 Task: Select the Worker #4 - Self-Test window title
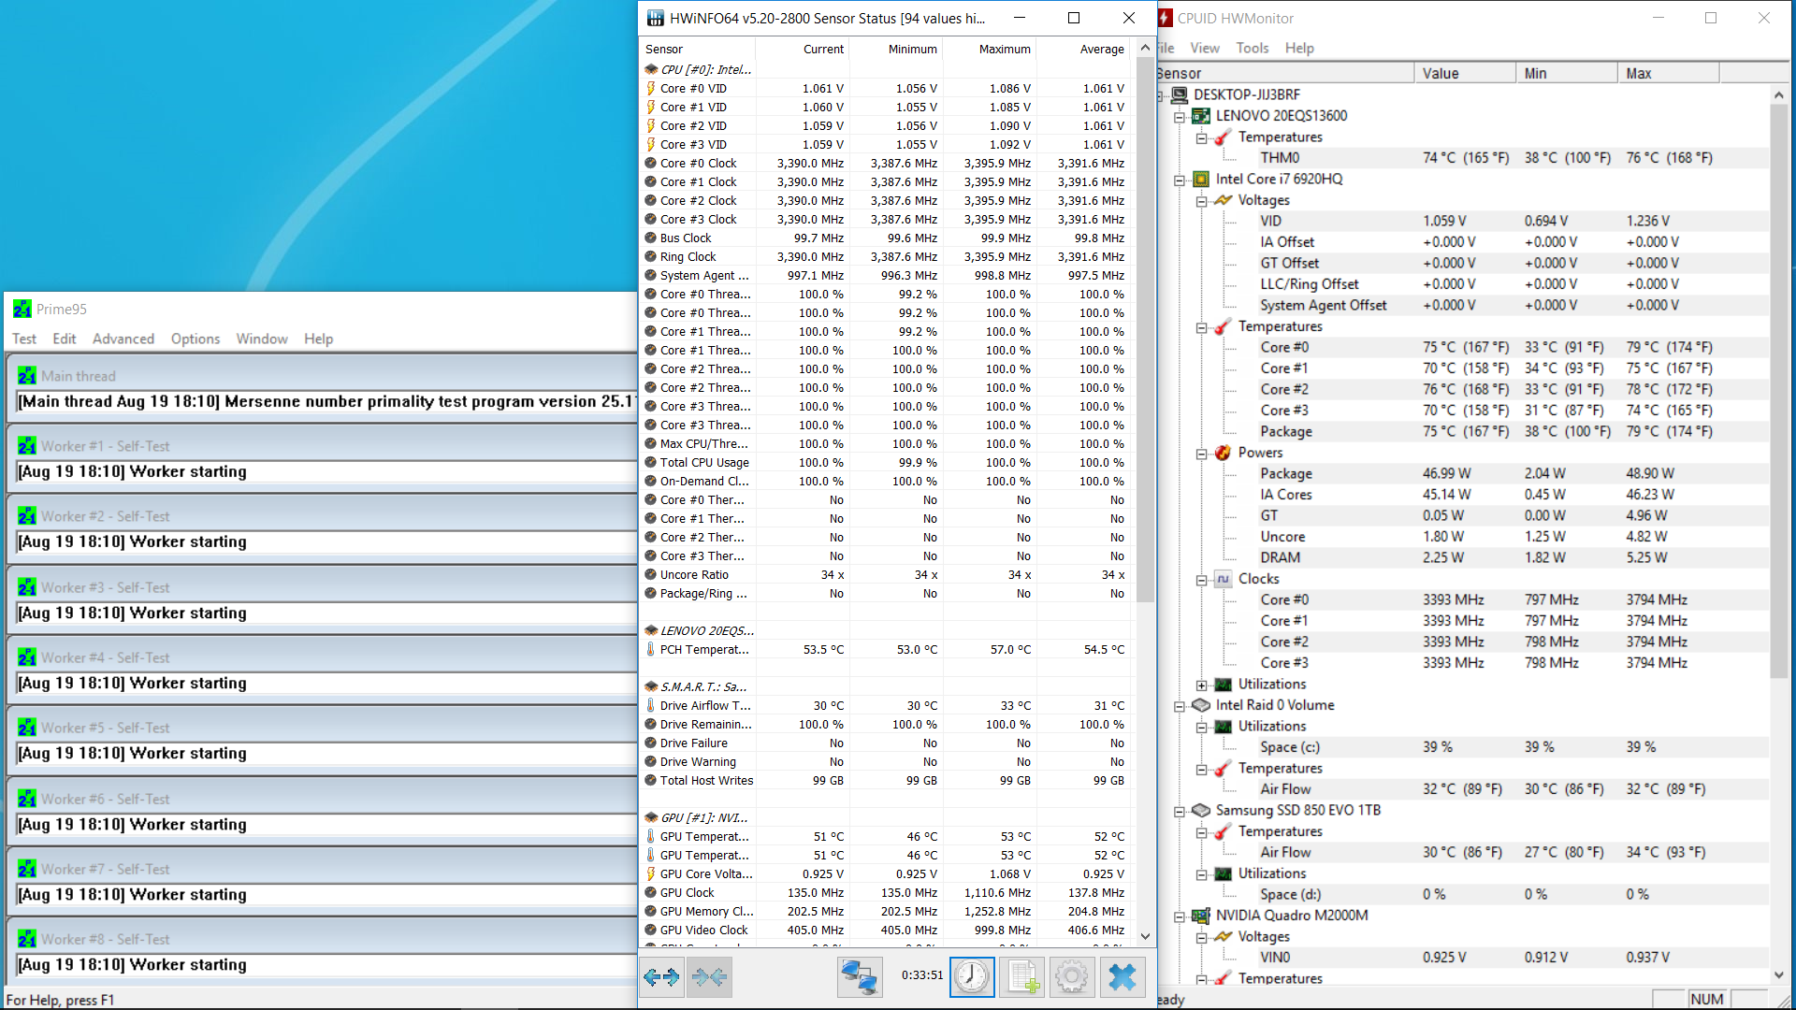click(x=106, y=657)
